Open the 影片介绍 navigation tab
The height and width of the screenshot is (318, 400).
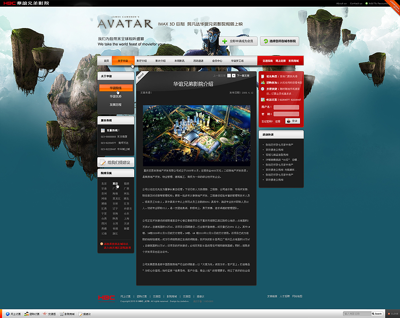(x=160, y=61)
